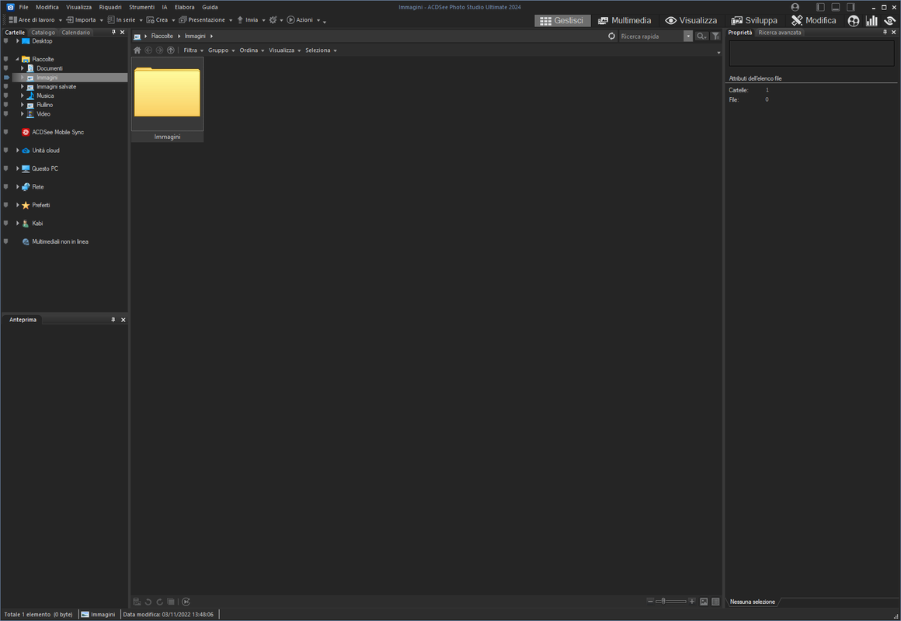Switch to Multimedia mode

pos(624,21)
